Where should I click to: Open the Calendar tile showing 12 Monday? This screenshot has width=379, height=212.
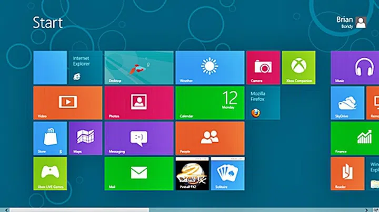click(210, 102)
